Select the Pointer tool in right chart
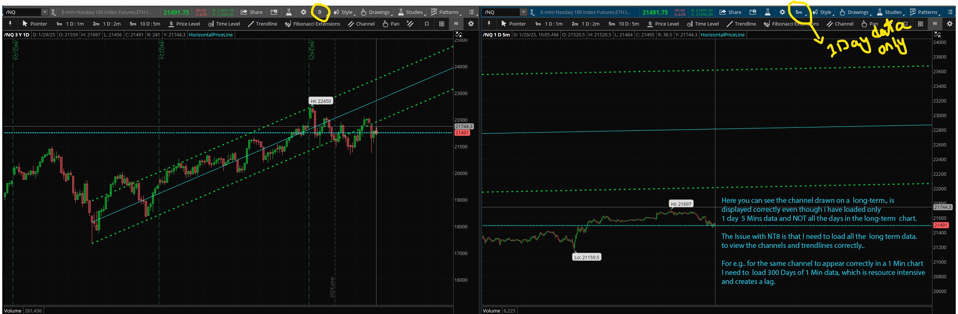Image resolution: width=958 pixels, height=314 pixels. (513, 24)
